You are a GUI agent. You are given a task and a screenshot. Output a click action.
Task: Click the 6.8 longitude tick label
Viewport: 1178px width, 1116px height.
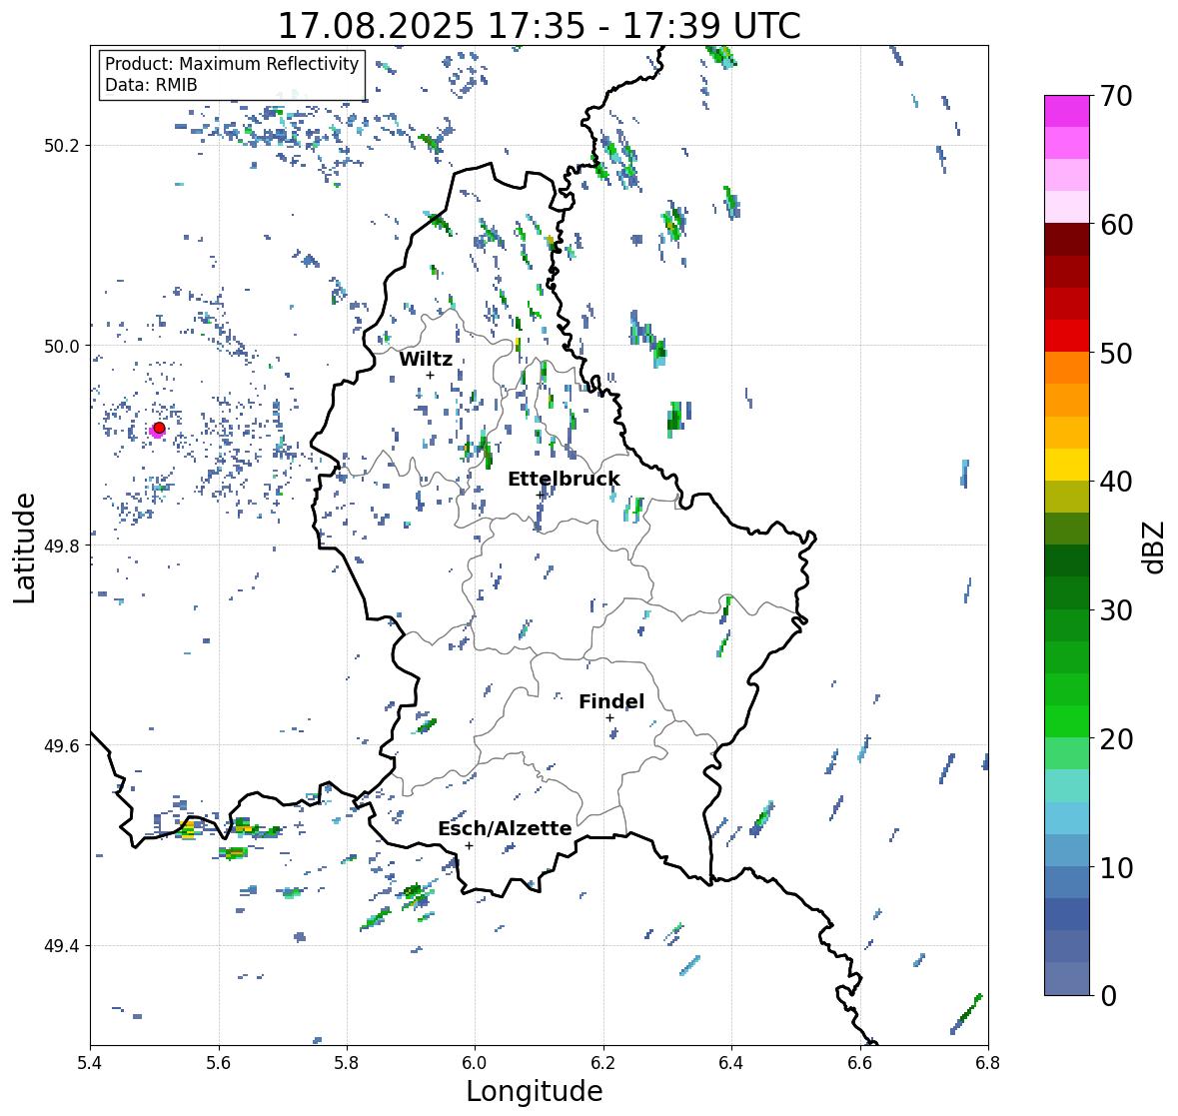[x=988, y=1062]
